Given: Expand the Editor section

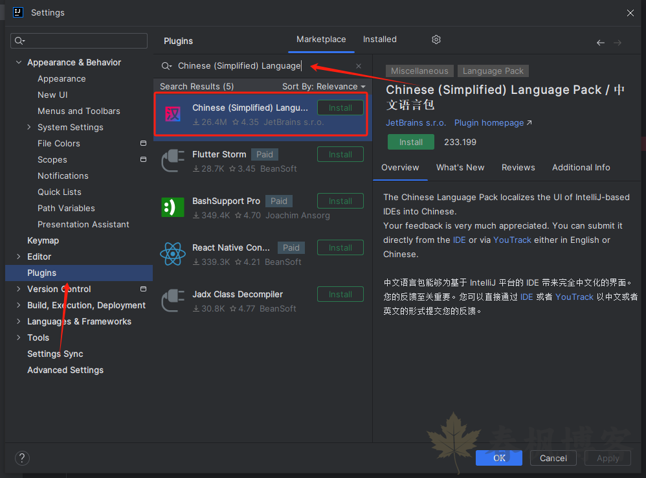Looking at the screenshot, I should coord(19,256).
